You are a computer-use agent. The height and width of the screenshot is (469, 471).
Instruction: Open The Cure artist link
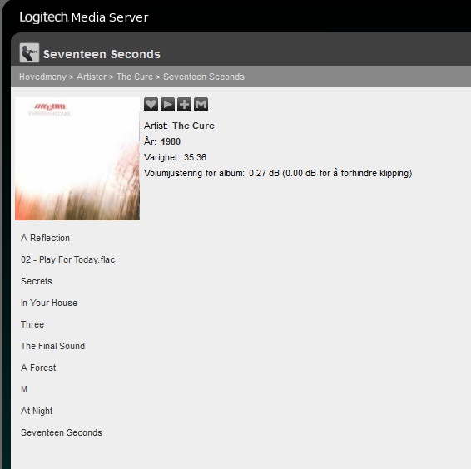pyautogui.click(x=193, y=126)
